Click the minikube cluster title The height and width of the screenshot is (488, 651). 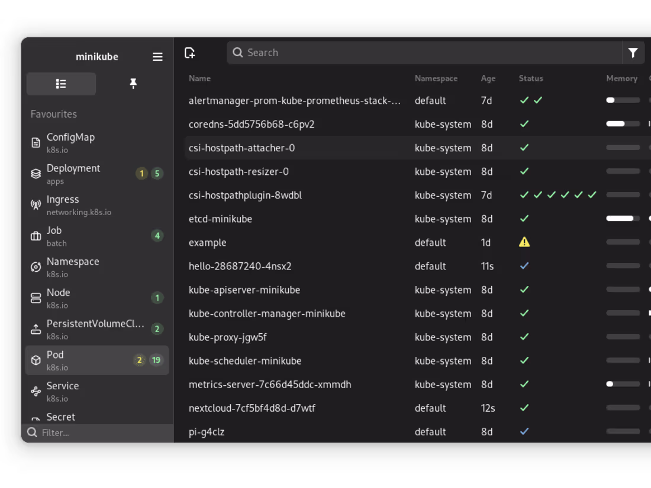pos(96,57)
